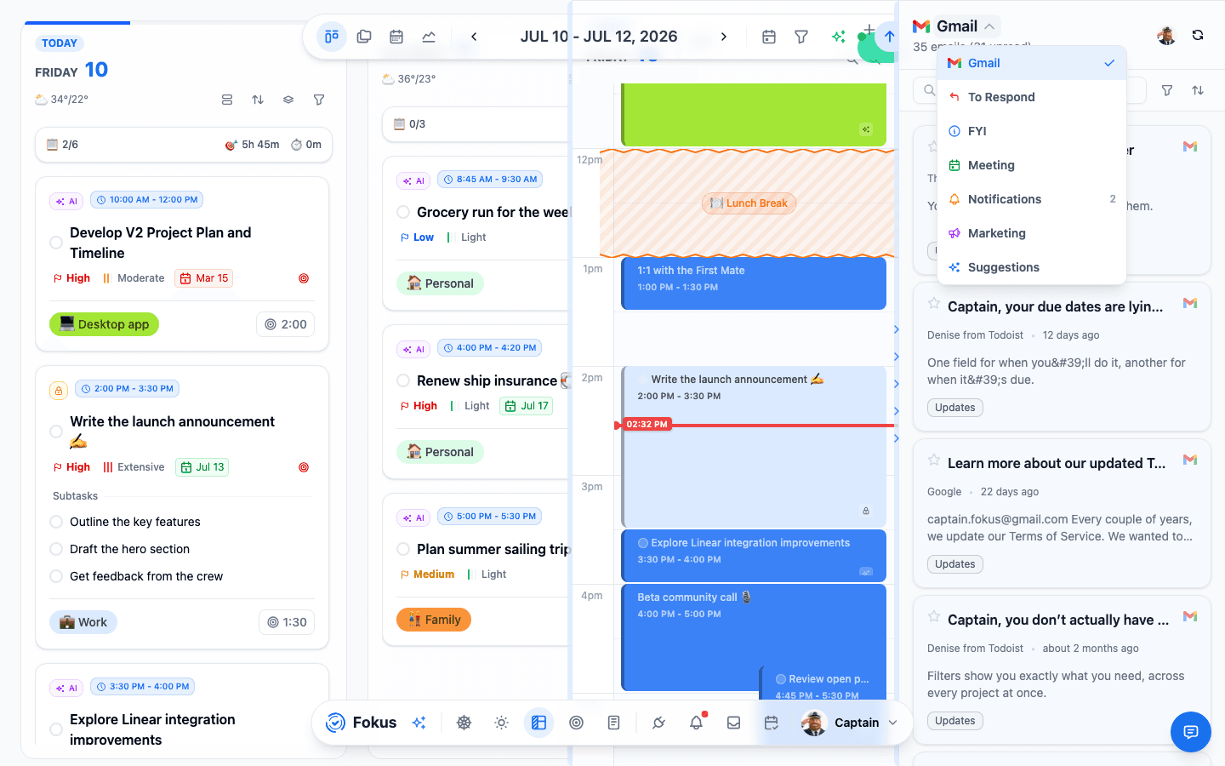The image size is (1225, 766).
Task: Check off Outline the key features subtask
Action: 56,522
